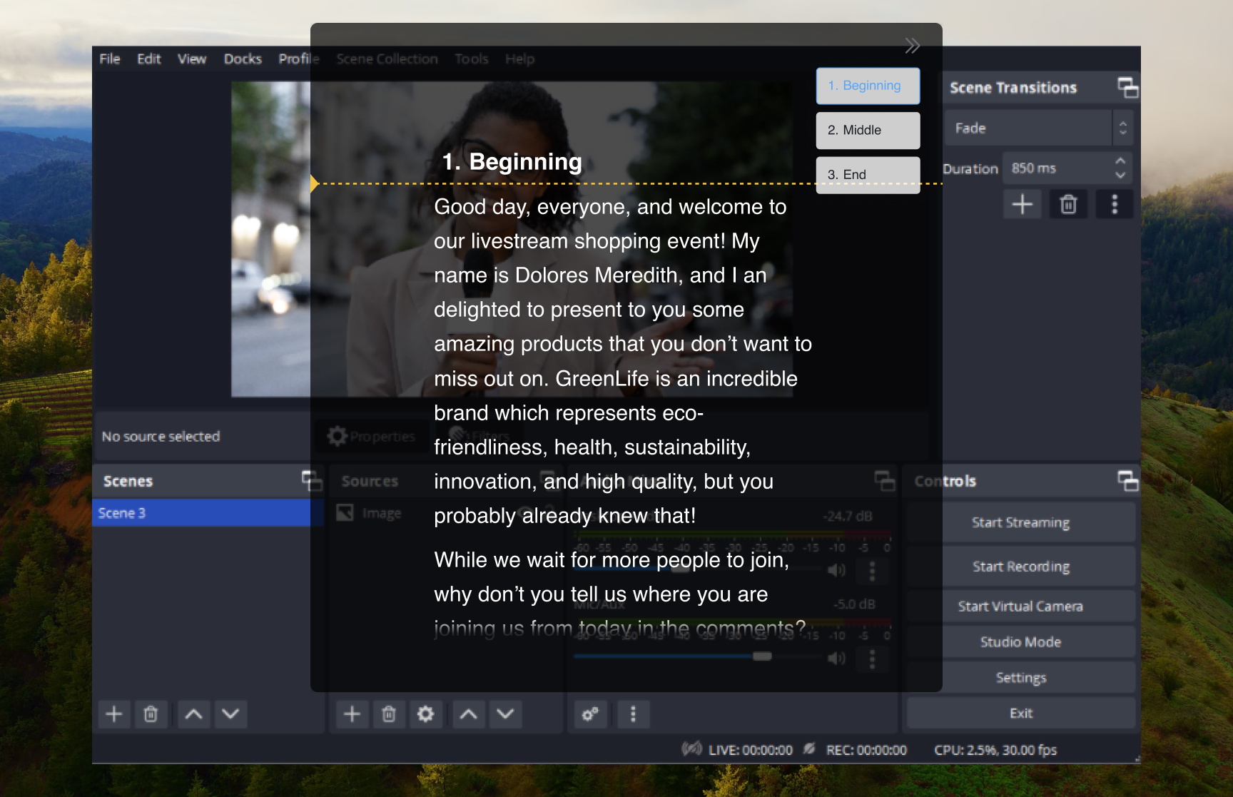Add a new source

click(352, 714)
